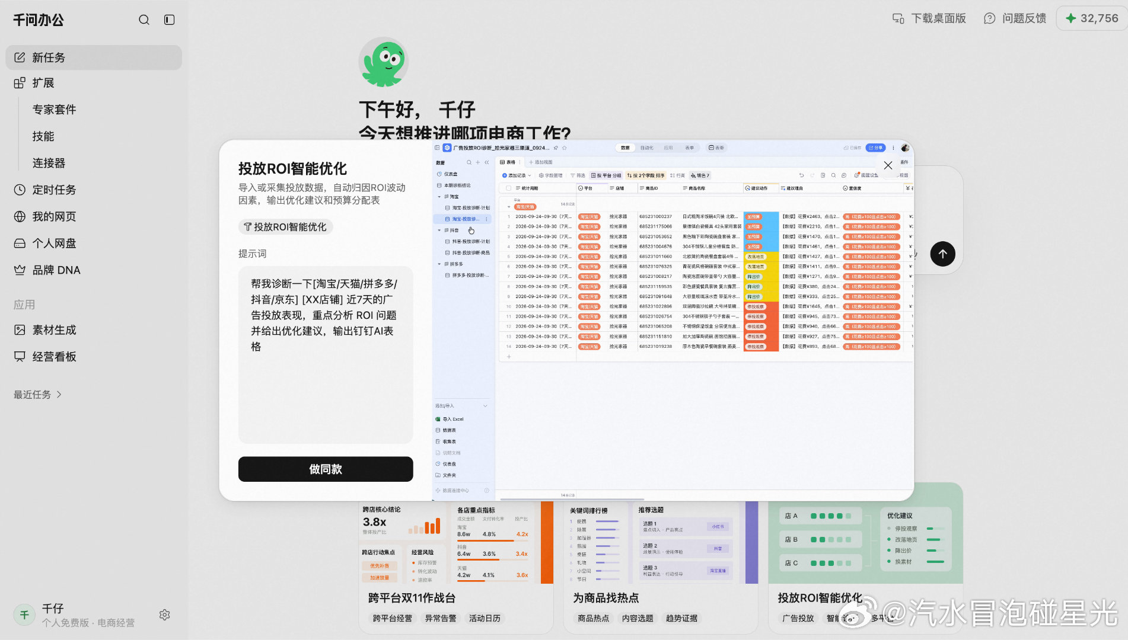The height and width of the screenshot is (640, 1128).
Task: Expand the 最近任务 list
Action: click(37, 394)
